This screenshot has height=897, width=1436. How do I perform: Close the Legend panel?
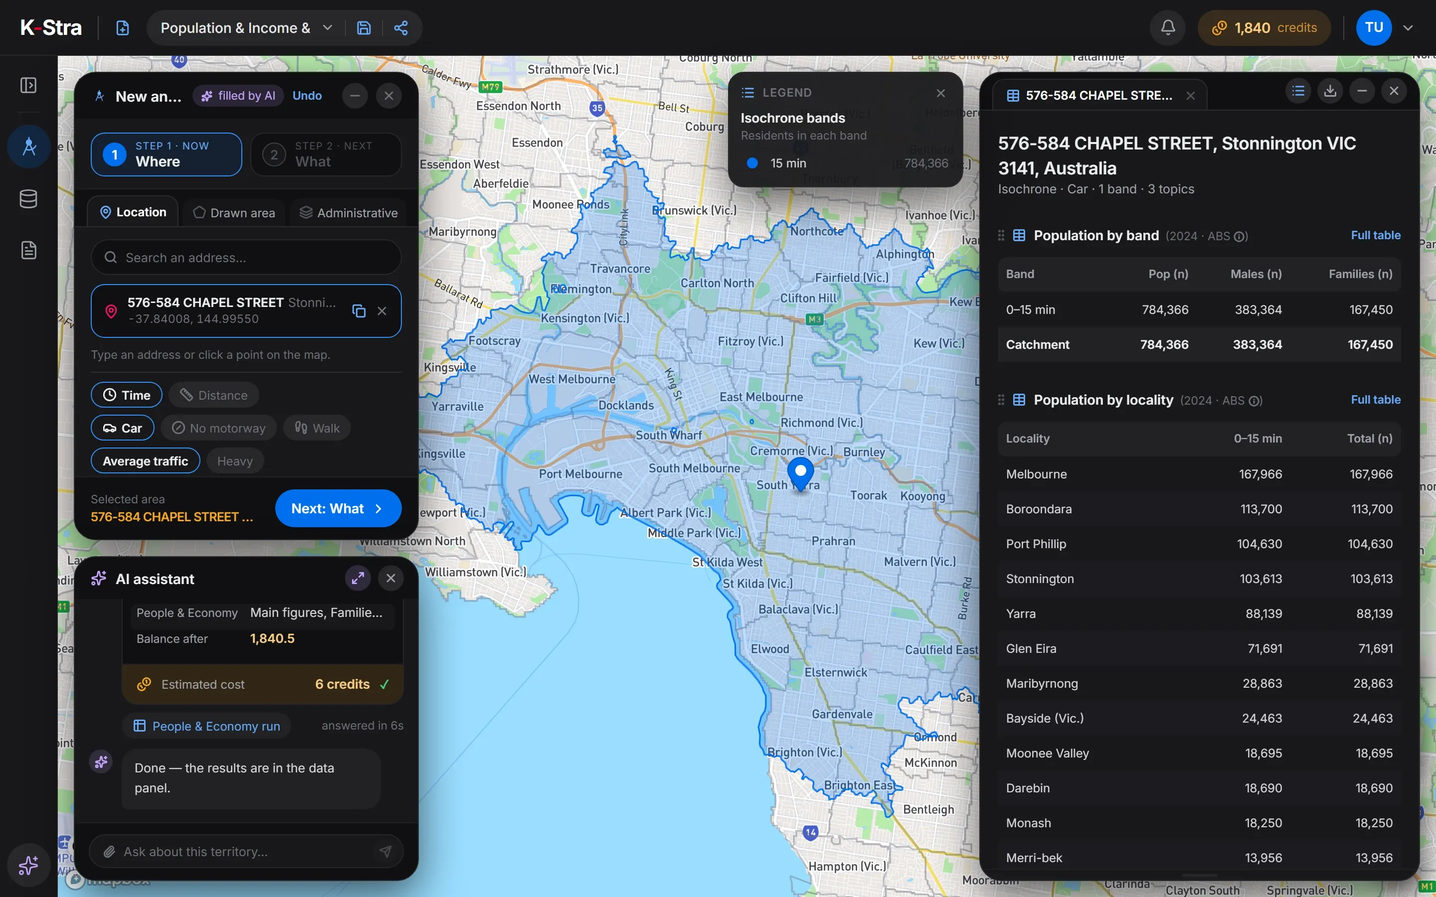coord(940,93)
